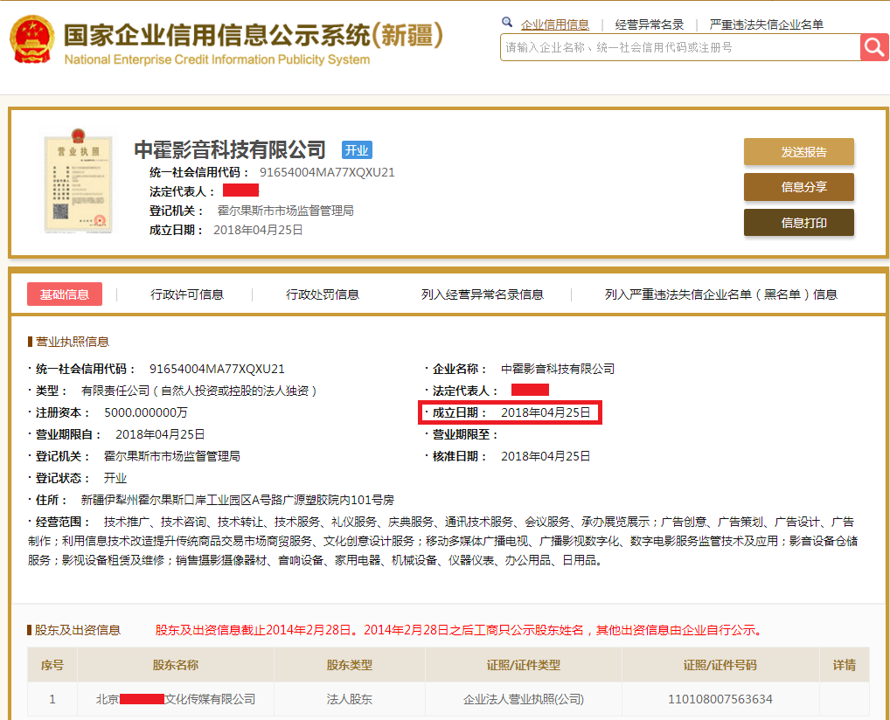This screenshot has height=720, width=890.
Task: Click the 详情 column header
Action: click(844, 665)
